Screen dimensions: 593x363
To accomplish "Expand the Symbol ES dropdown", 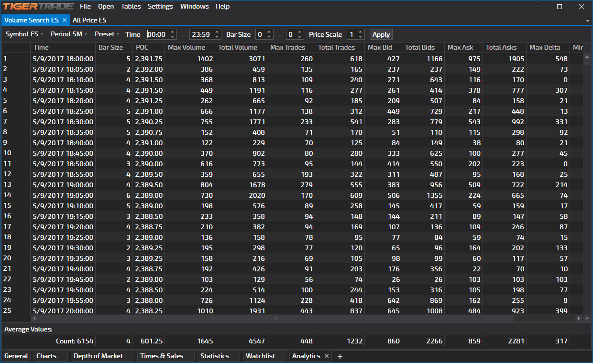I will coord(24,34).
